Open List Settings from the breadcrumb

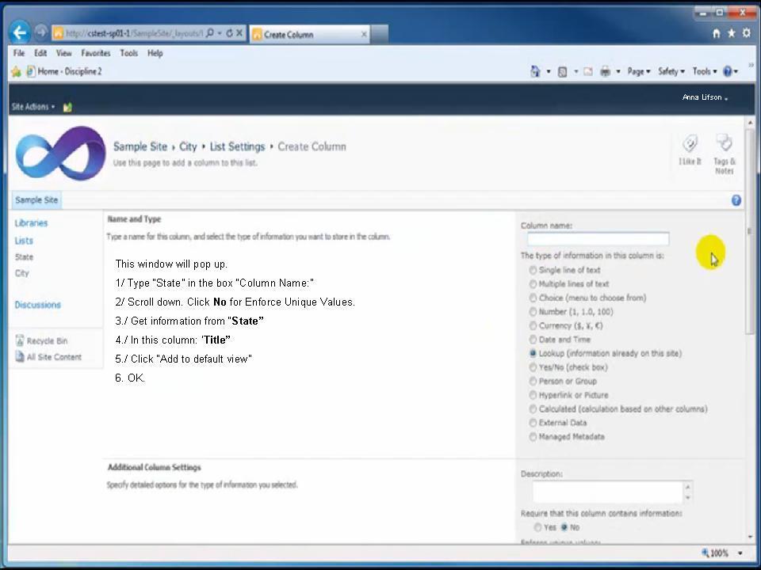coord(237,146)
